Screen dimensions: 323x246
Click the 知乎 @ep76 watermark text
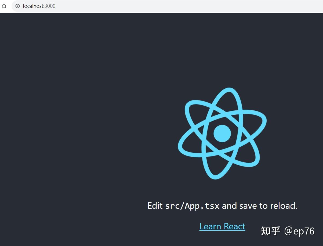point(287,231)
